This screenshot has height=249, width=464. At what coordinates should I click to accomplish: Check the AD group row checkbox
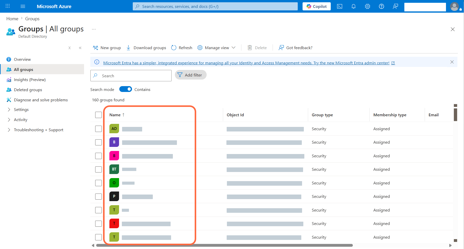coord(98,129)
